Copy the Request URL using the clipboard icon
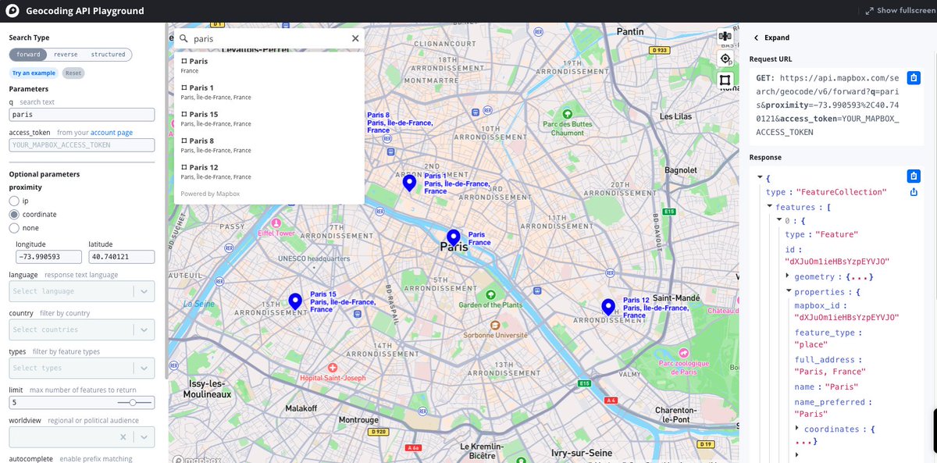 coord(913,77)
